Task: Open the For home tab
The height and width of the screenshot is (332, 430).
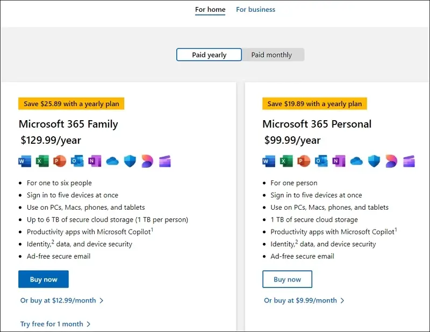Action: tap(210, 10)
